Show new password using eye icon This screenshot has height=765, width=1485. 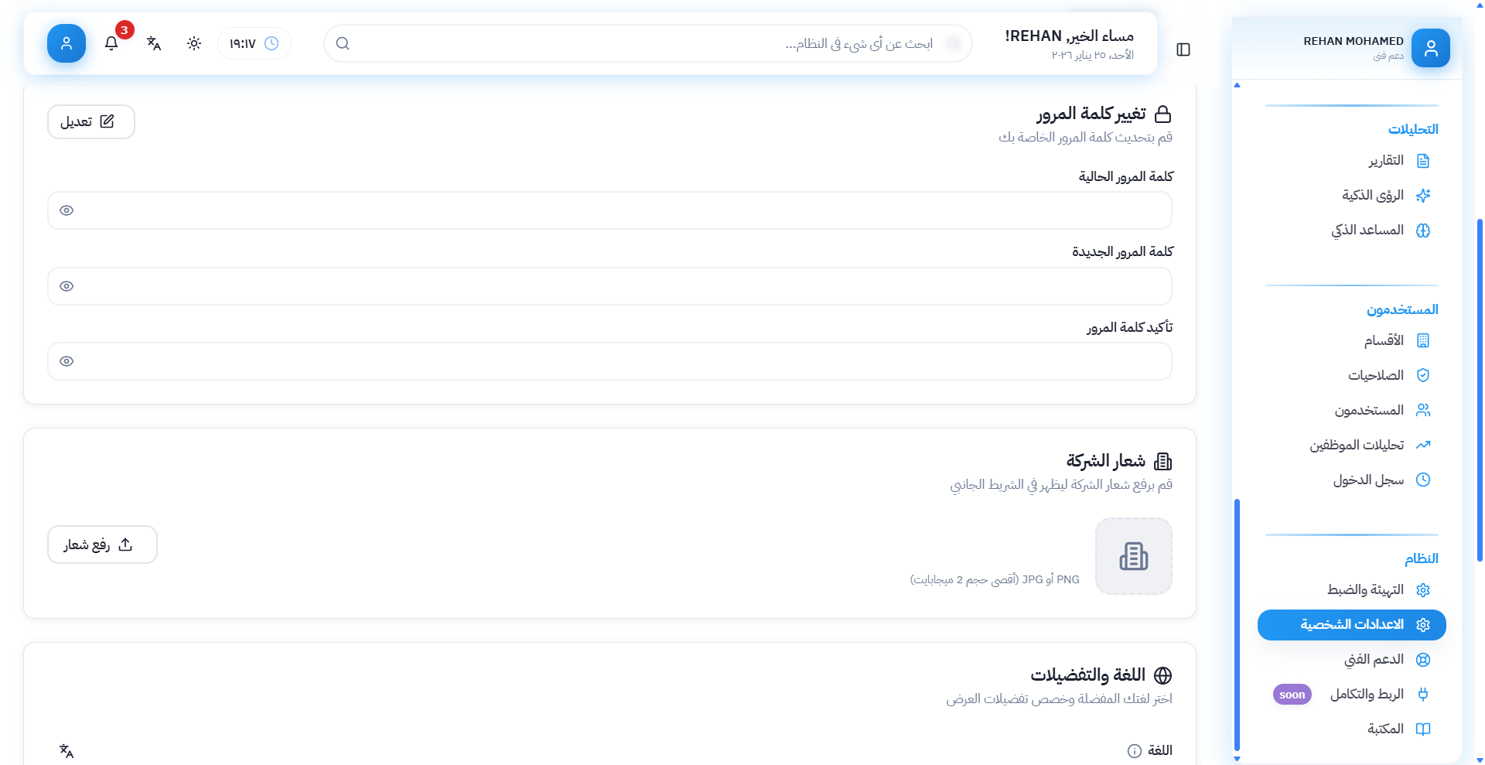(67, 286)
